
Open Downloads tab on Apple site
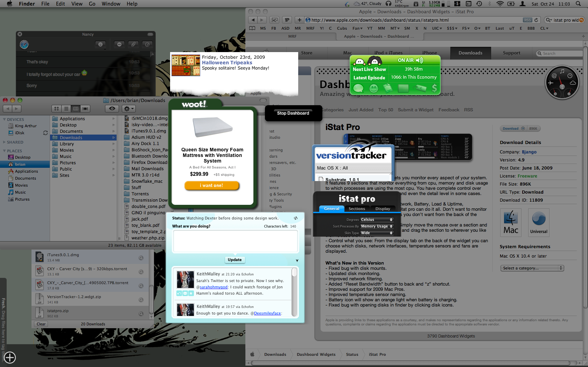(470, 53)
